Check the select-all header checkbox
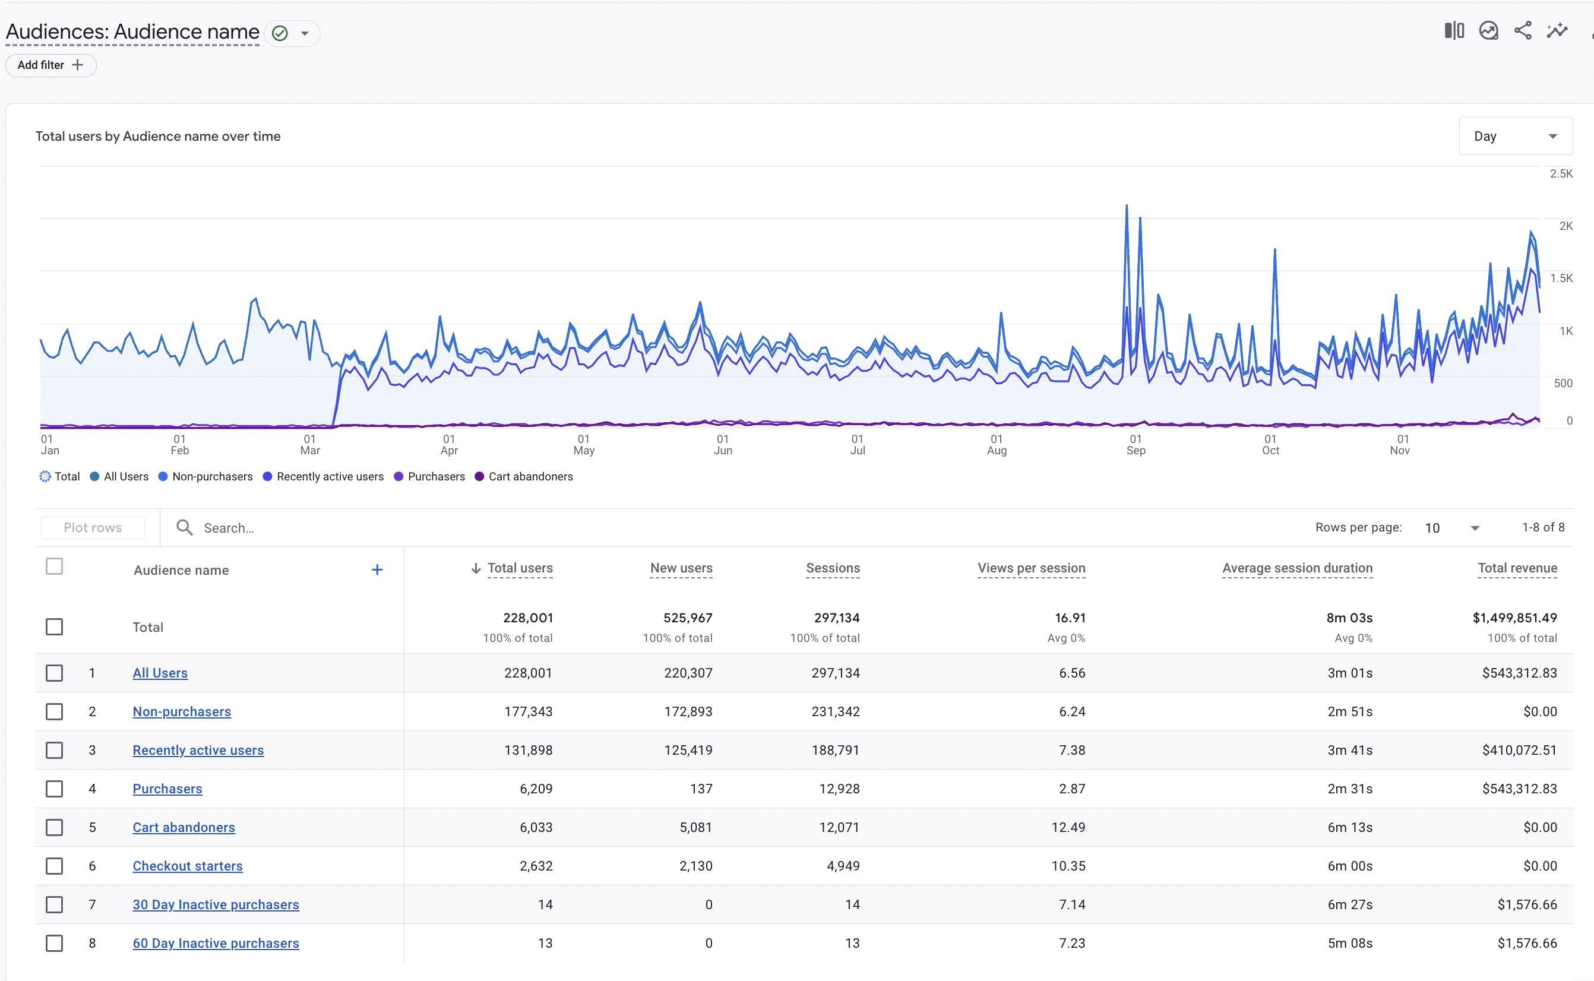 [55, 567]
